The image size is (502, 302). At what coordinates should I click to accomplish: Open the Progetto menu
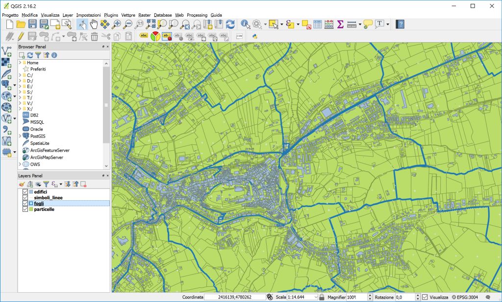[x=10, y=15]
